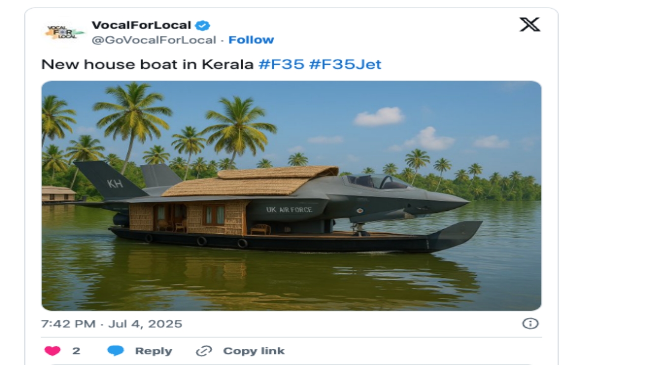This screenshot has height=365, width=650.
Task: Like the post with the heart icon
Action: (52, 351)
